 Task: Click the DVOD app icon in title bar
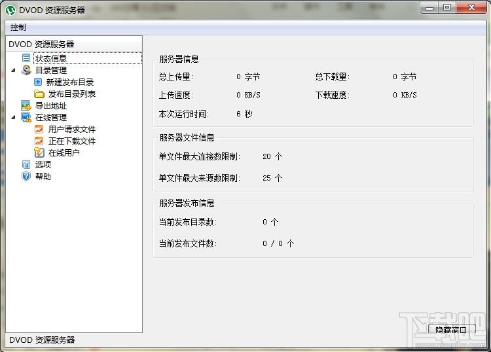(10, 10)
